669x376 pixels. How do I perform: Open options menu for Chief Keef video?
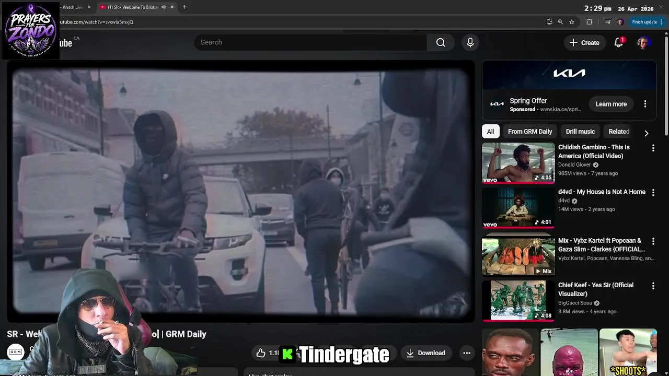(653, 286)
